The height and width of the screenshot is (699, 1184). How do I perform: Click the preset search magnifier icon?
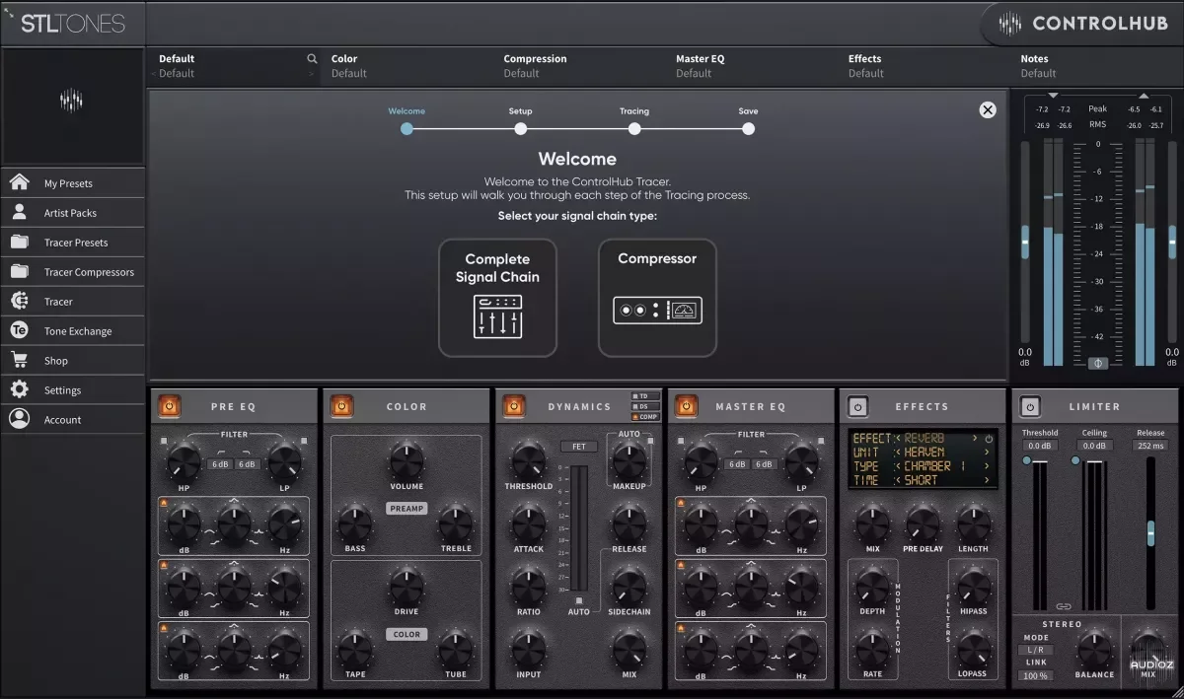coord(312,59)
